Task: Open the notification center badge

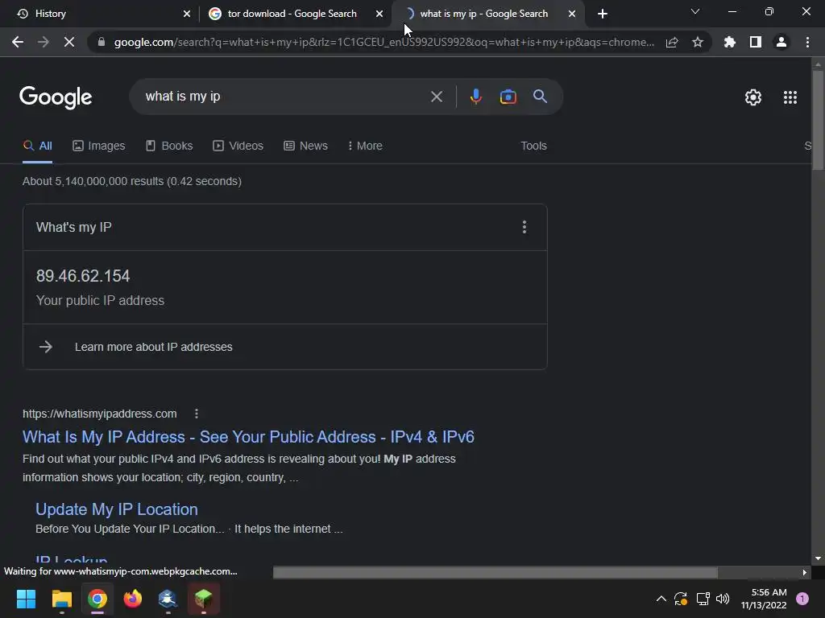Action: tap(802, 599)
